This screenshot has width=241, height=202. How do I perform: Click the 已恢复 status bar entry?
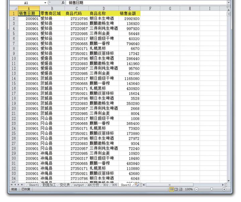point(26,189)
